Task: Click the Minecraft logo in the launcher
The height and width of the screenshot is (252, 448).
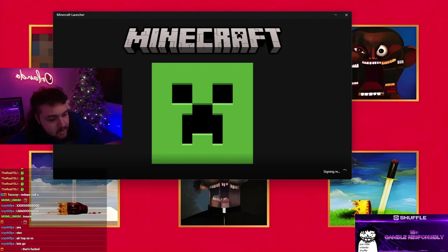Action: pyautogui.click(x=202, y=40)
